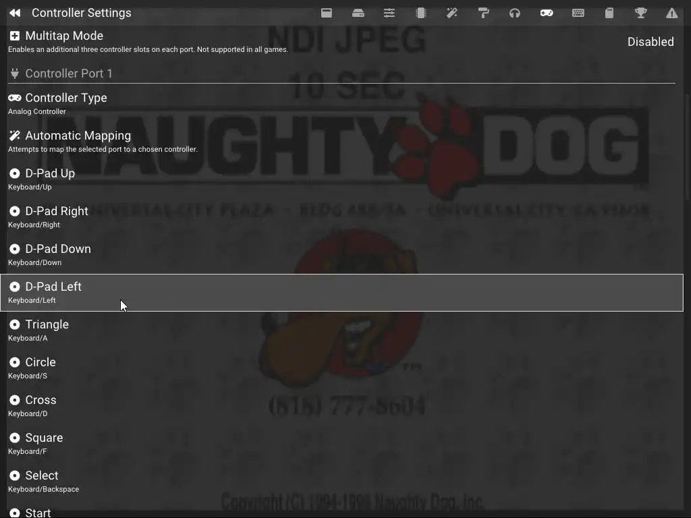Image resolution: width=691 pixels, height=518 pixels.
Task: Click the vertical scrollbar on the right edge
Action: (x=687, y=146)
